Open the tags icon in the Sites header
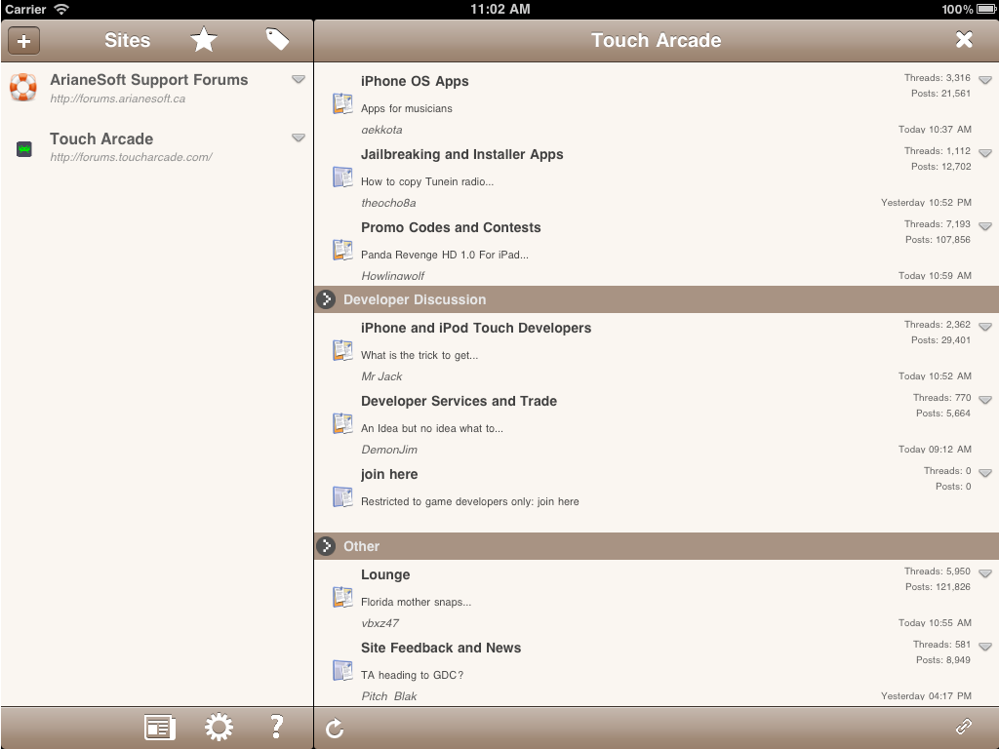999x749 pixels. (x=278, y=39)
